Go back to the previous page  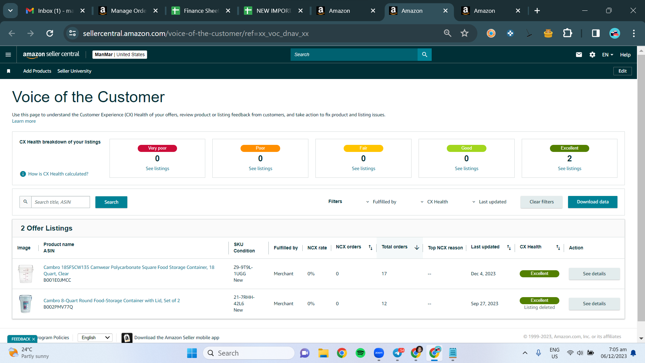pyautogui.click(x=12, y=33)
